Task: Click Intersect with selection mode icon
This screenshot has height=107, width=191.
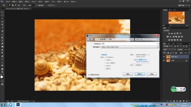Action: pos(19,5)
